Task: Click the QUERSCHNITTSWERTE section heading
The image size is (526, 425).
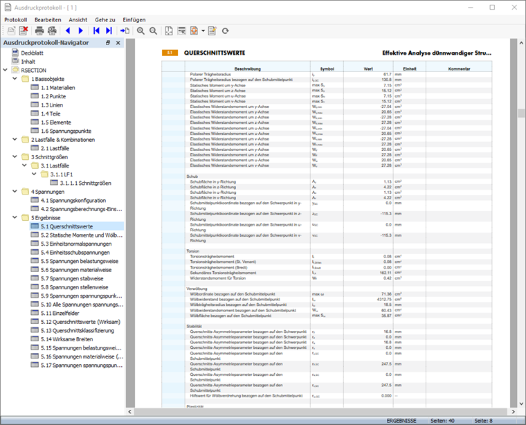Action: pyautogui.click(x=215, y=53)
